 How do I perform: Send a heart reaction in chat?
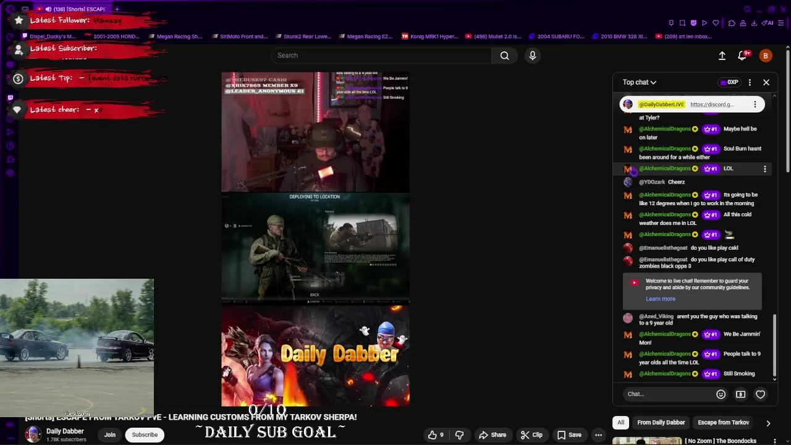[761, 394]
